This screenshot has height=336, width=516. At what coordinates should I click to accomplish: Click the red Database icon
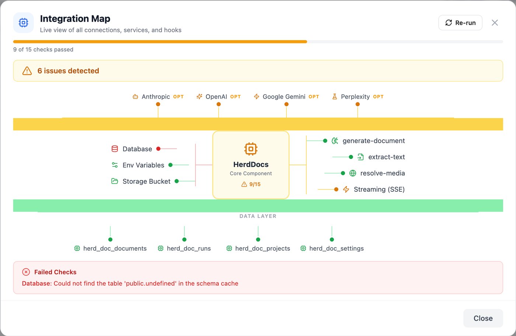coord(115,149)
